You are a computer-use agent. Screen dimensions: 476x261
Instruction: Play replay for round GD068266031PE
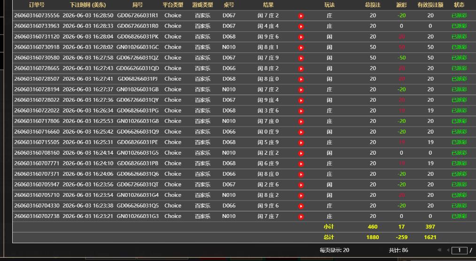301,143
